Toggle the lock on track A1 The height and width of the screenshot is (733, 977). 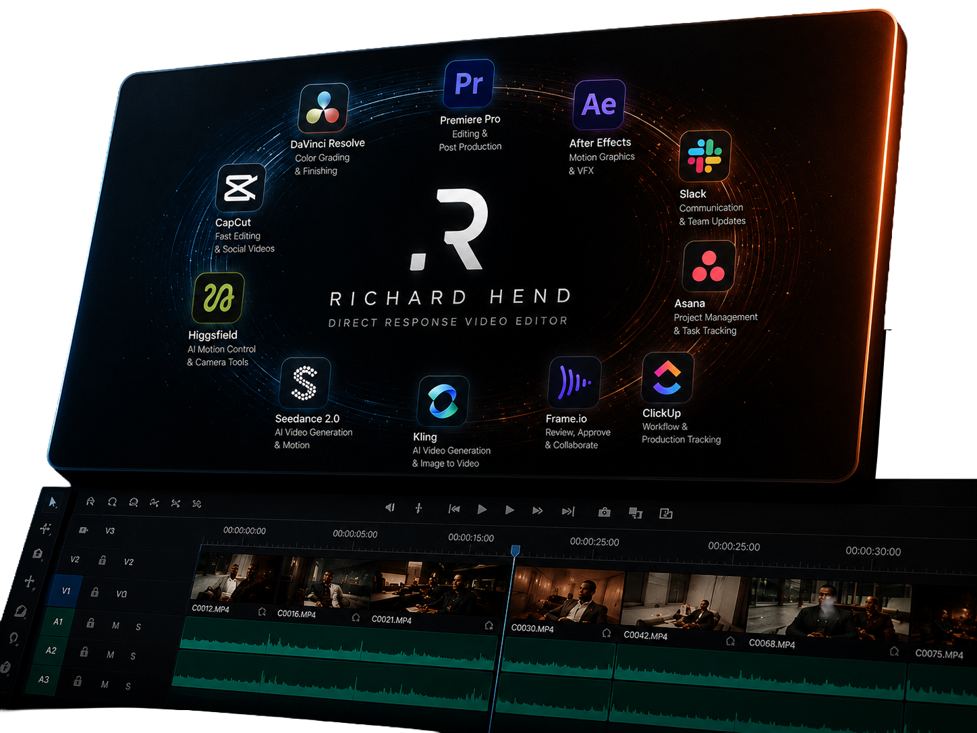[x=90, y=623]
